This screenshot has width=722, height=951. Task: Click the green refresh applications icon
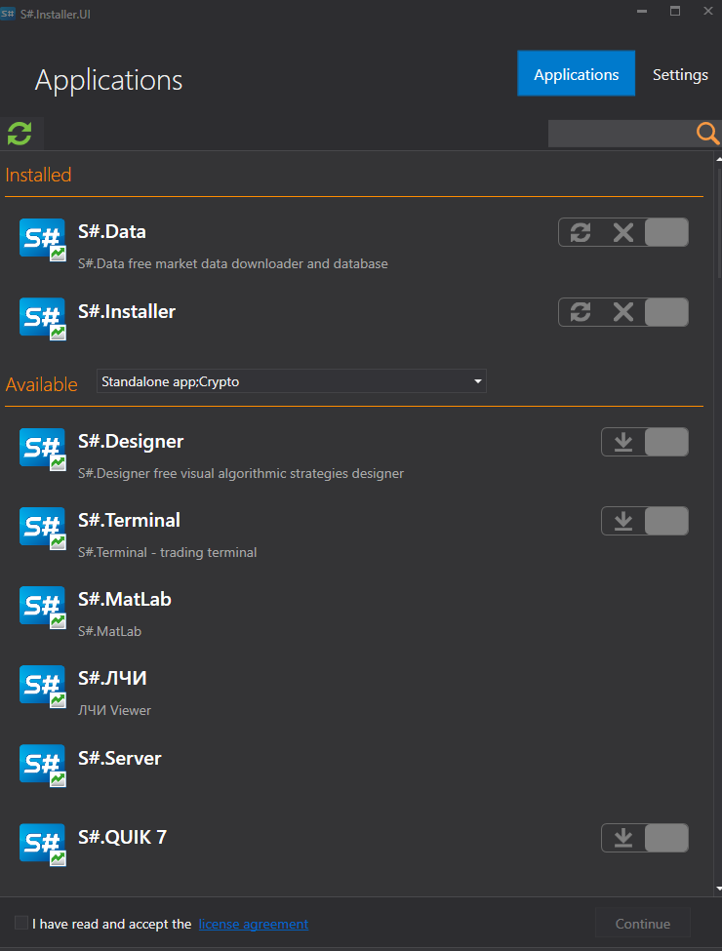tap(20, 133)
